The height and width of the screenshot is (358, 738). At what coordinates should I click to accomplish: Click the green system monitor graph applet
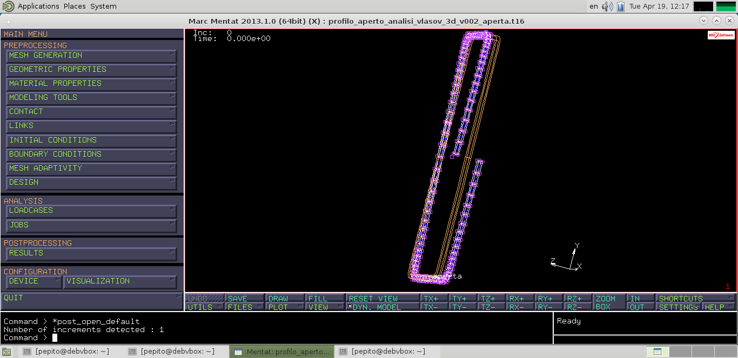[726, 6]
